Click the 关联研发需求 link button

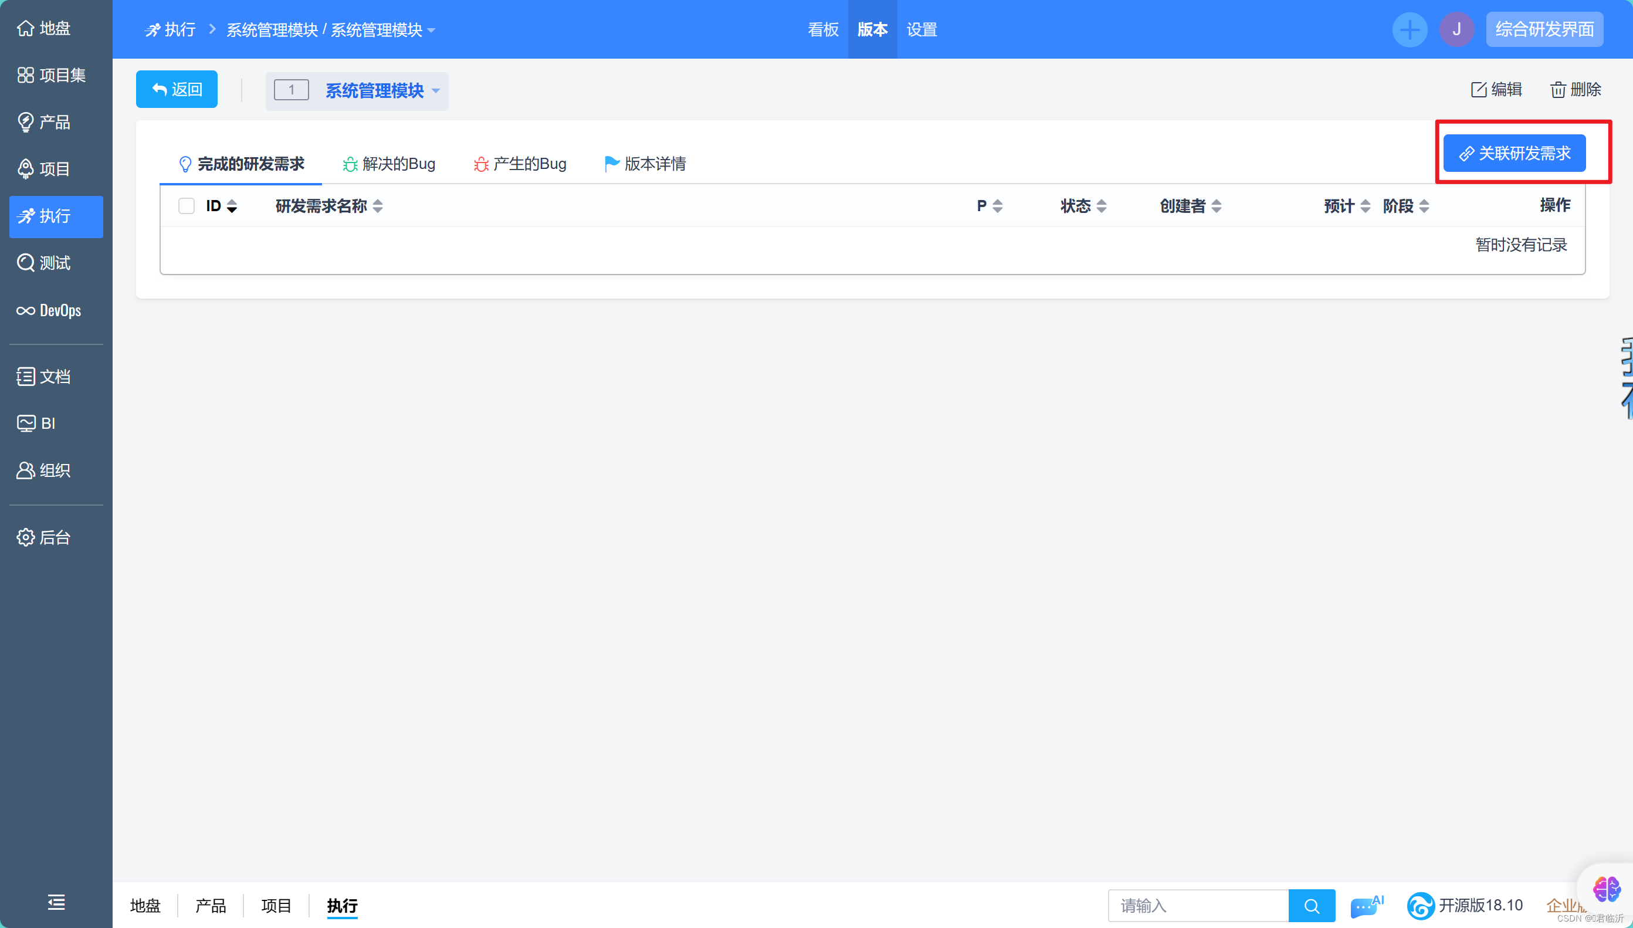(x=1514, y=153)
